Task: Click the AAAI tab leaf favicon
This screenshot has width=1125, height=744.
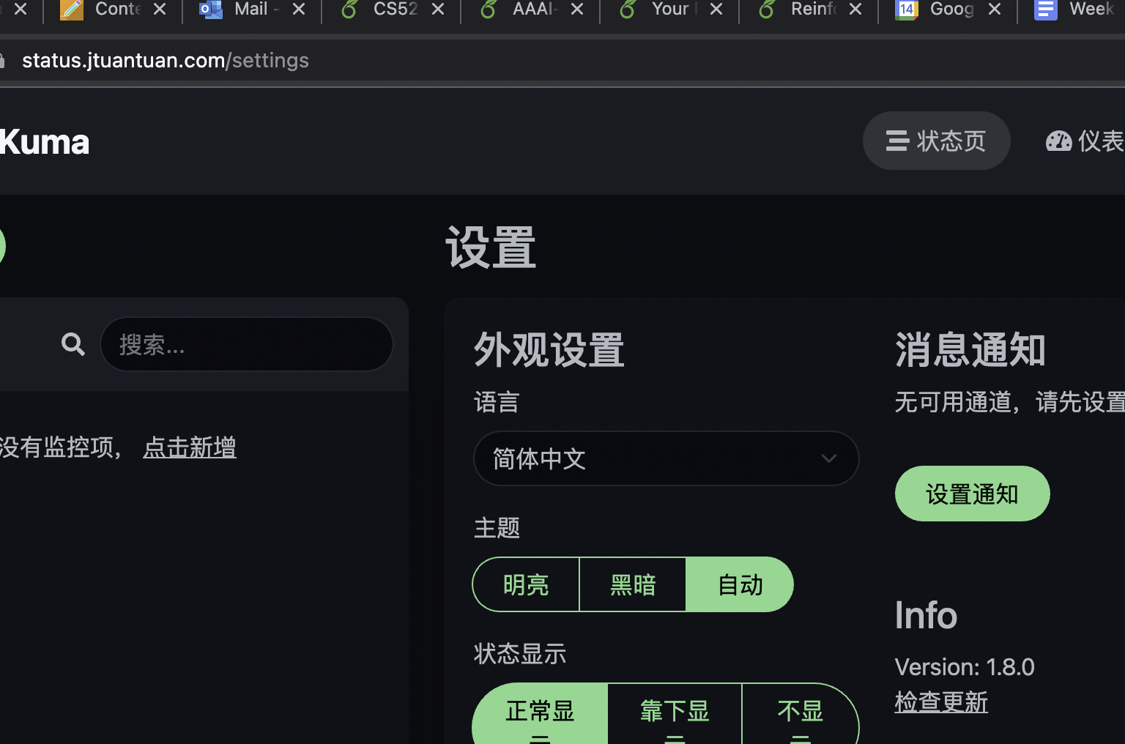Action: coord(489,10)
